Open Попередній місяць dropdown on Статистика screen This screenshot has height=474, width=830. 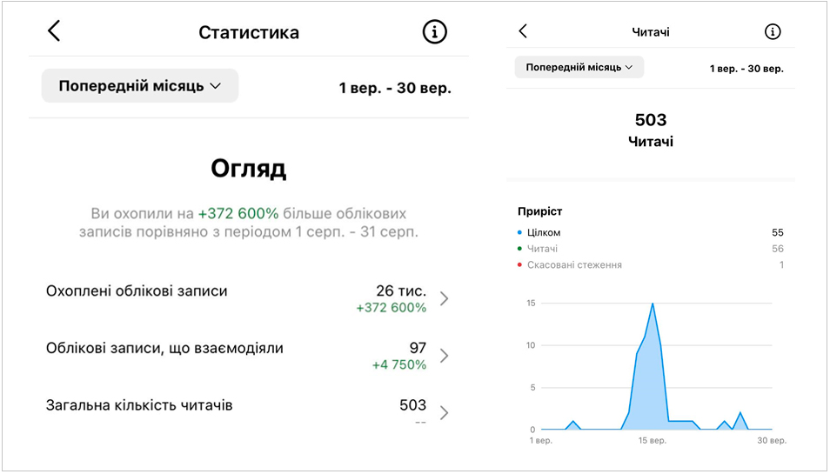(x=140, y=86)
